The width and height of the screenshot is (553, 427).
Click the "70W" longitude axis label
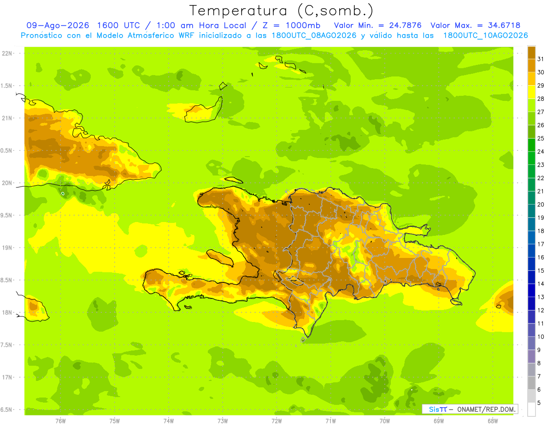385,421
